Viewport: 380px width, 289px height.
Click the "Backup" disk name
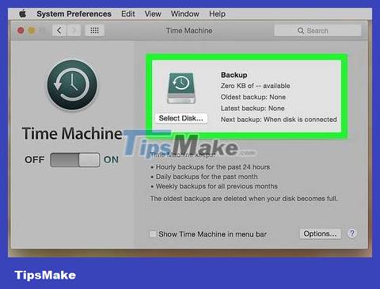[x=234, y=75]
